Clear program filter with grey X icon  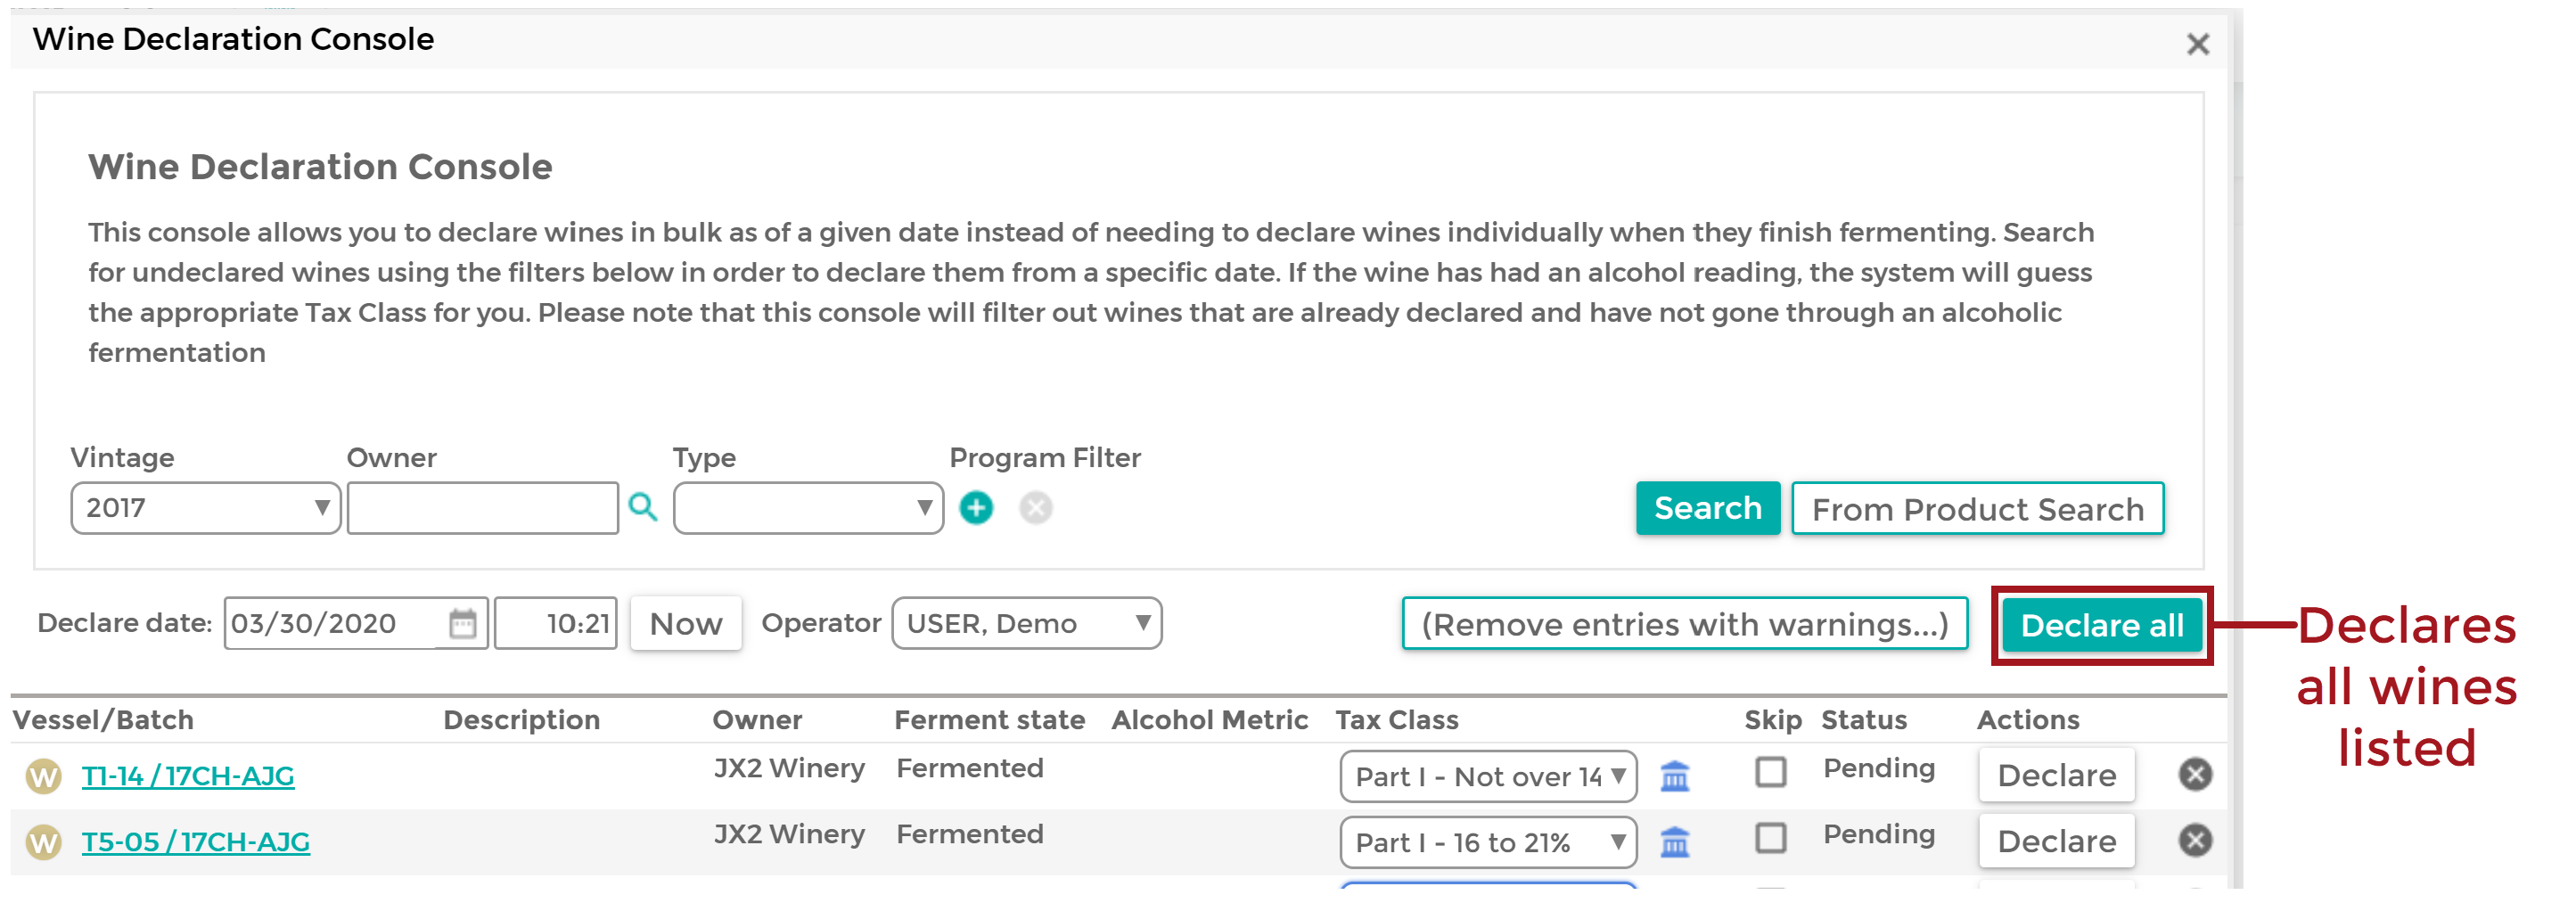point(1036,508)
